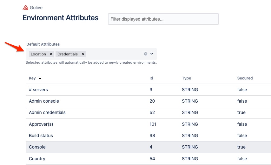Viewport: 271px width, 165px height.
Task: Remove the Location tag from default attributes
Action: tap(51, 54)
